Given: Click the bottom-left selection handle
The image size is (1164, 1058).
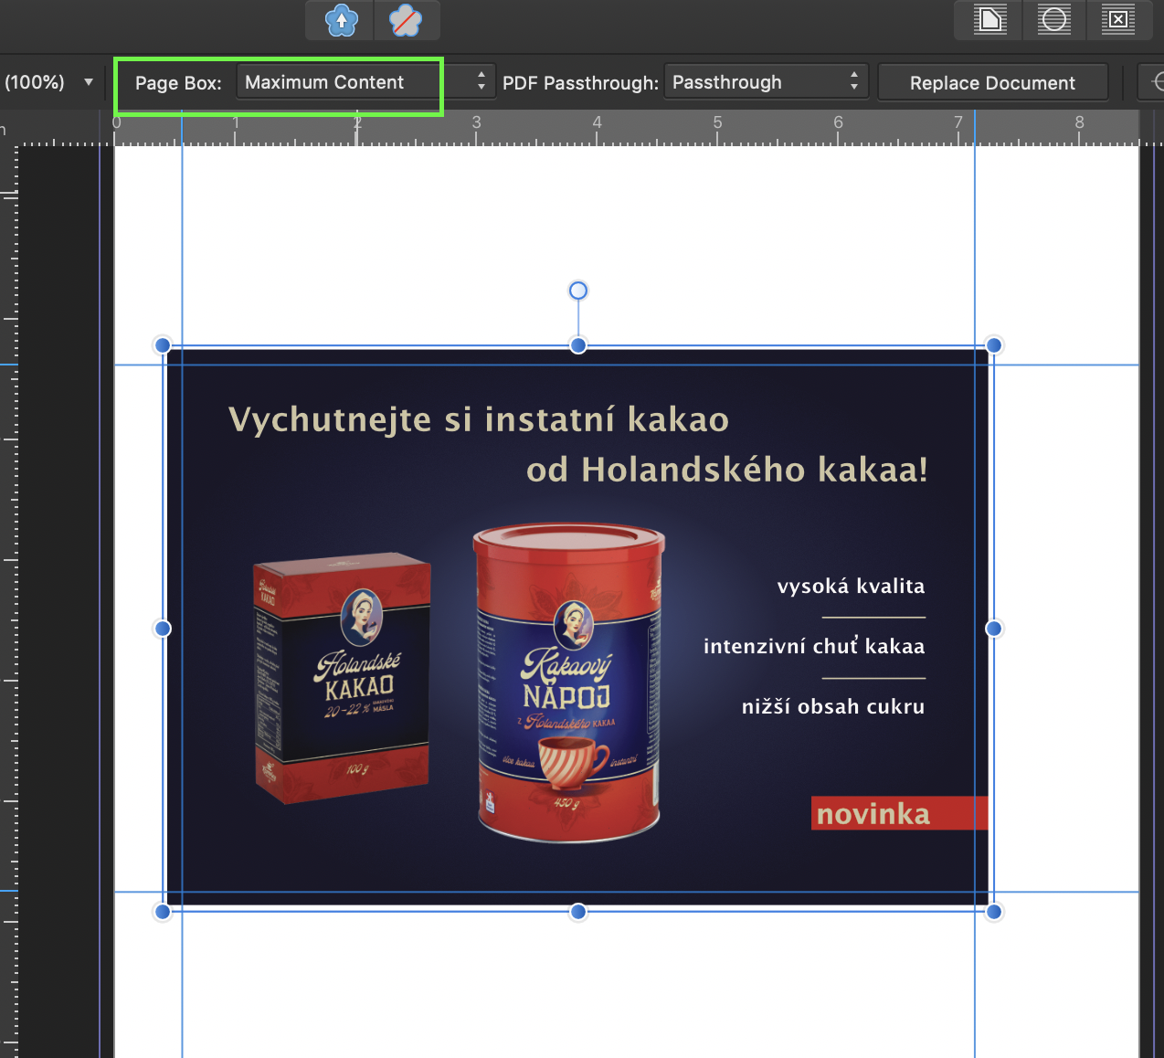Looking at the screenshot, I should click(163, 912).
